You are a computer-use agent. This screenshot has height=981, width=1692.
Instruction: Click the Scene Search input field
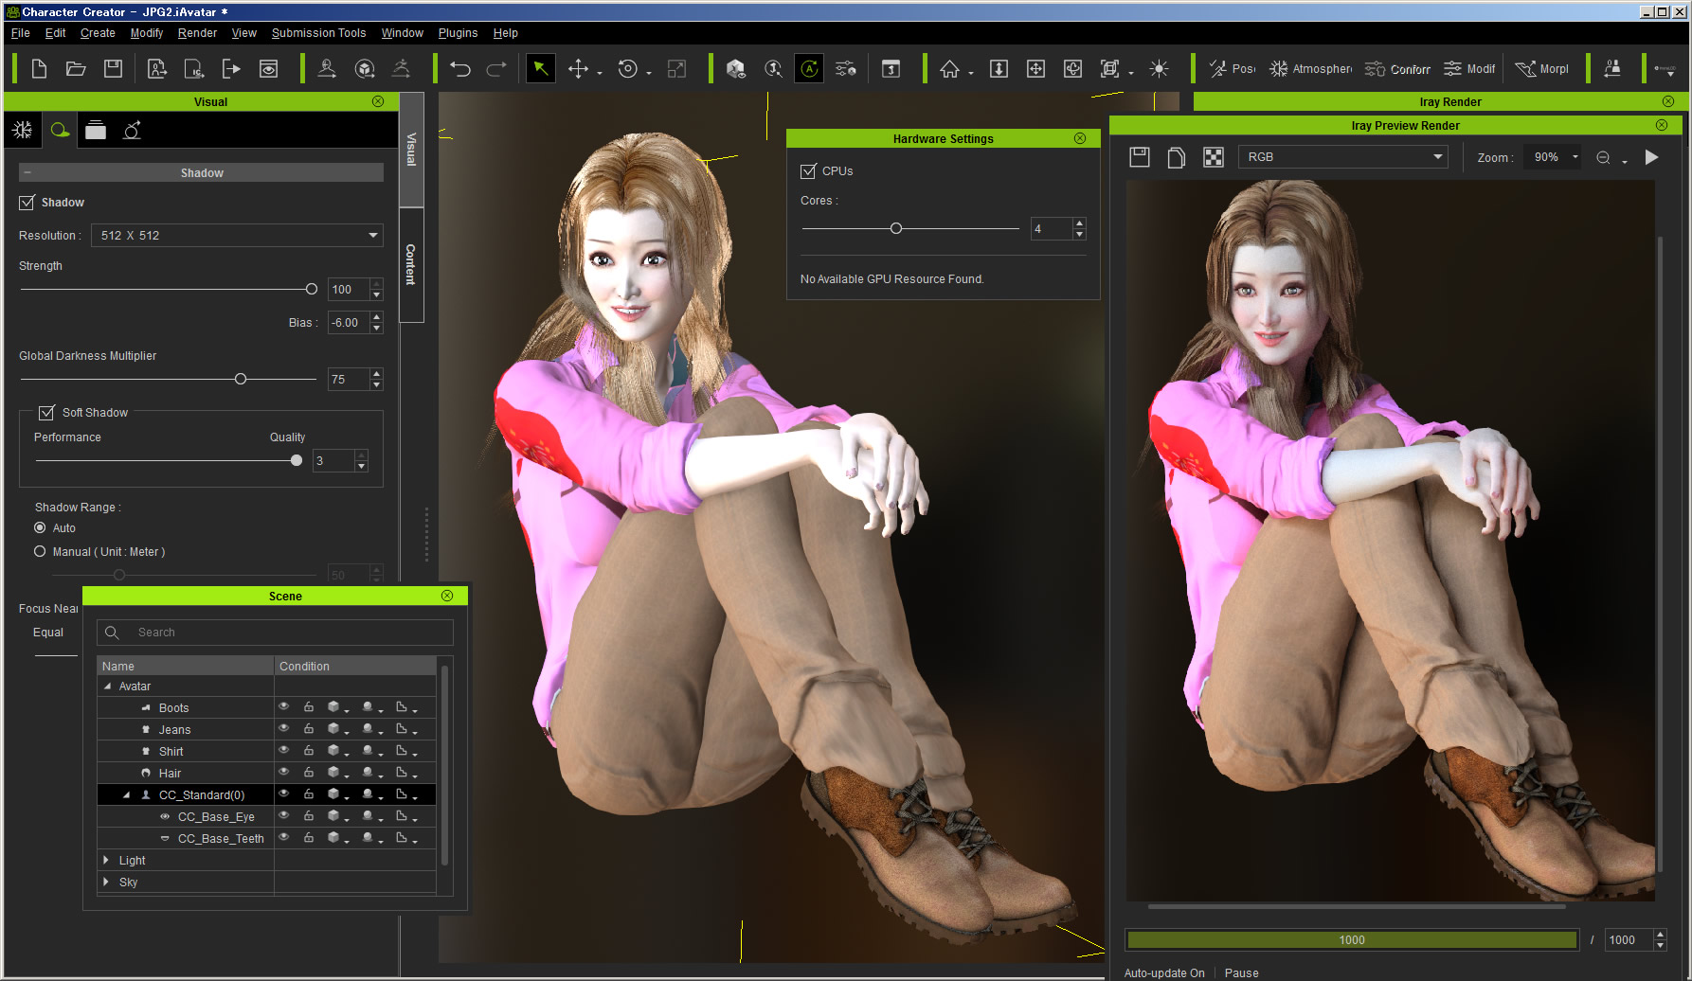click(x=275, y=633)
